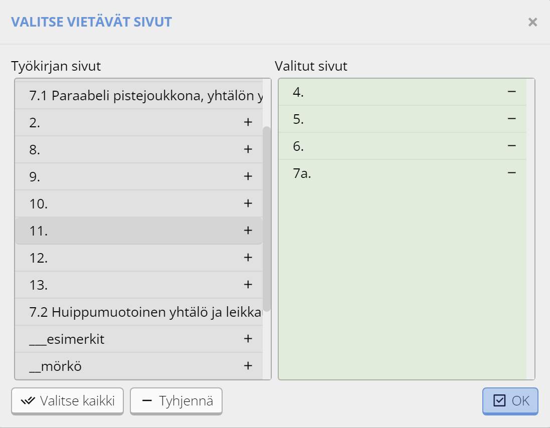Add the ___esimerkit page using plus
Screen dimensions: 550x428
pyautogui.click(x=248, y=339)
